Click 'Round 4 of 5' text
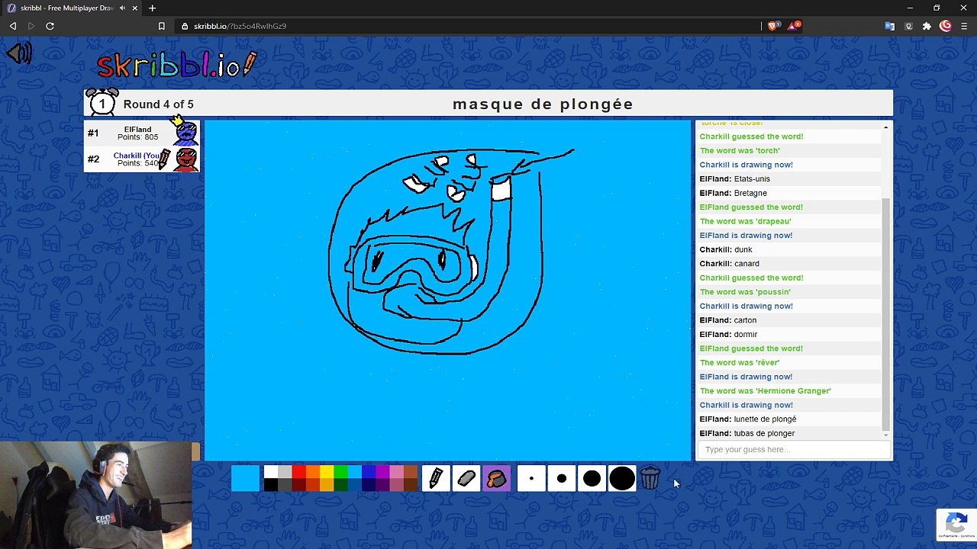The height and width of the screenshot is (549, 977). pyautogui.click(x=159, y=104)
